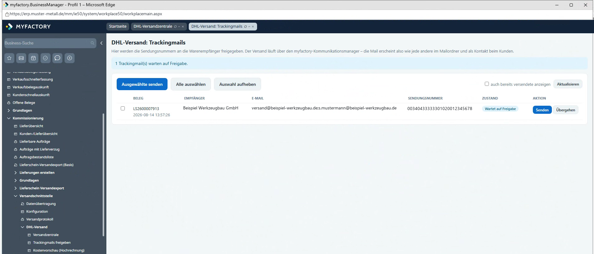Viewport: 594px width, 254px height.
Task: Switch to the Startseite tab
Action: click(118, 26)
